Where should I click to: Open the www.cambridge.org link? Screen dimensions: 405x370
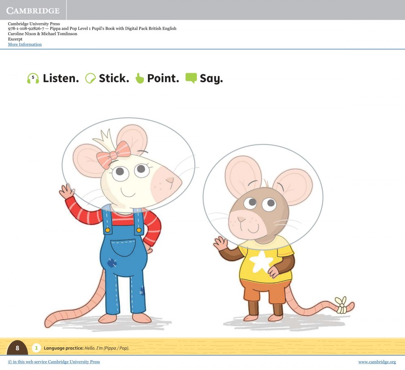click(377, 362)
